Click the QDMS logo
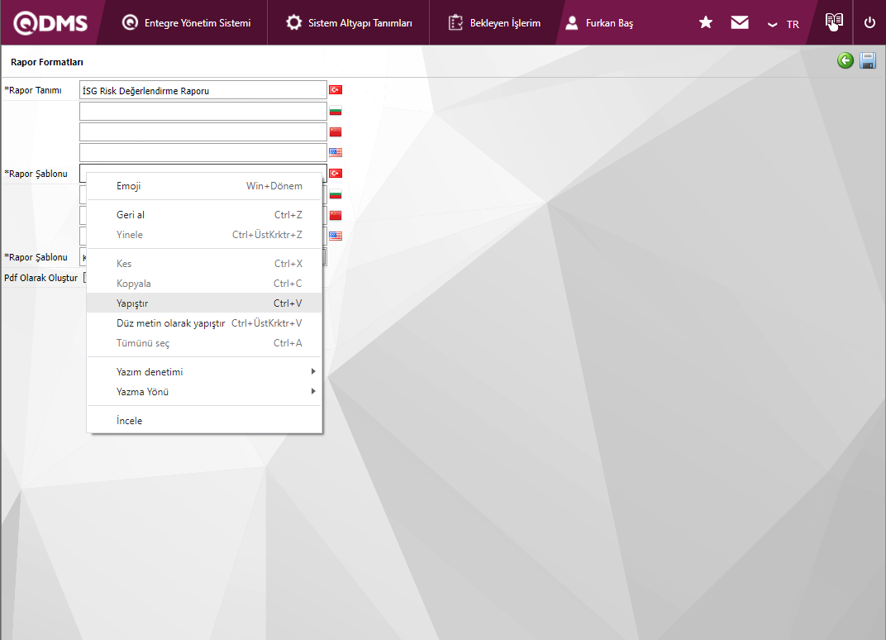This screenshot has height=640, width=886. click(x=50, y=23)
